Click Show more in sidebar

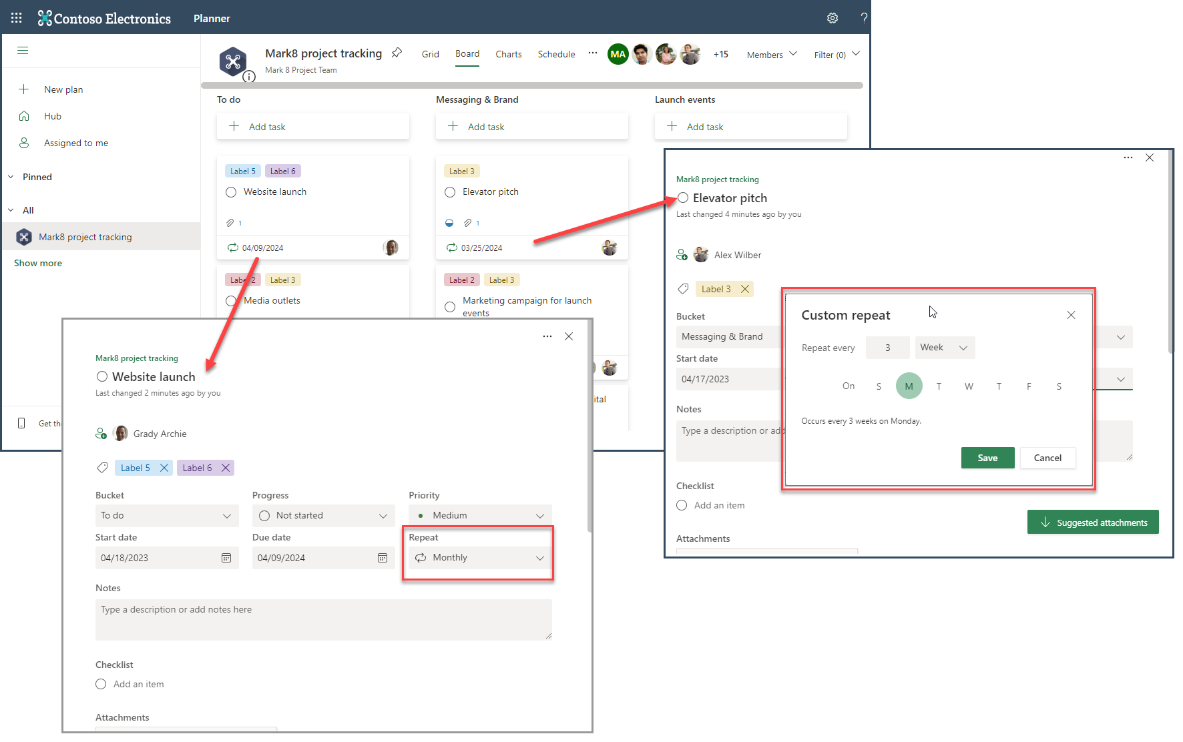(38, 263)
